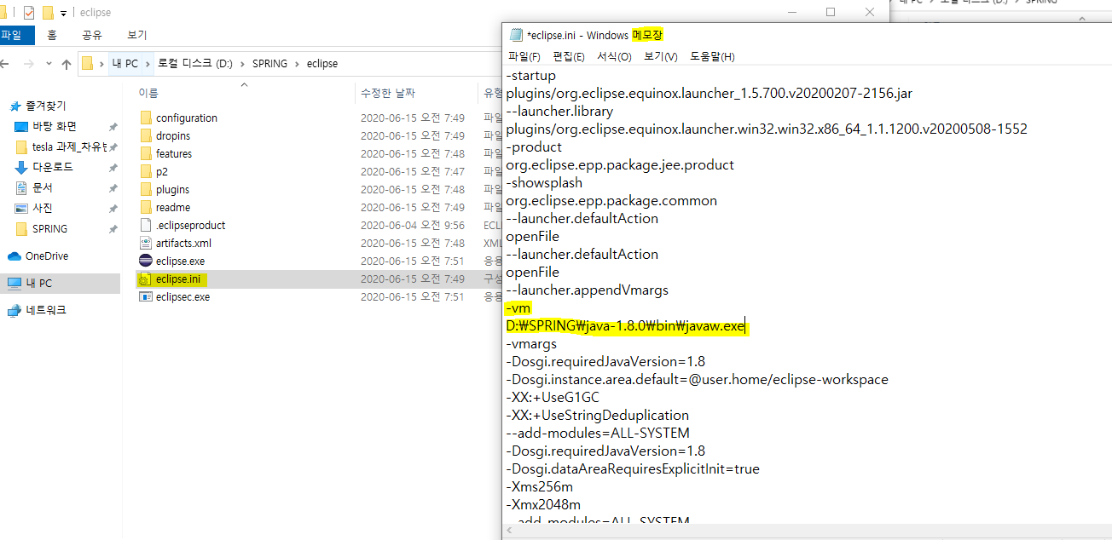The width and height of the screenshot is (1112, 540).
Task: Select the eclipse.exe application icon
Action: (x=145, y=261)
